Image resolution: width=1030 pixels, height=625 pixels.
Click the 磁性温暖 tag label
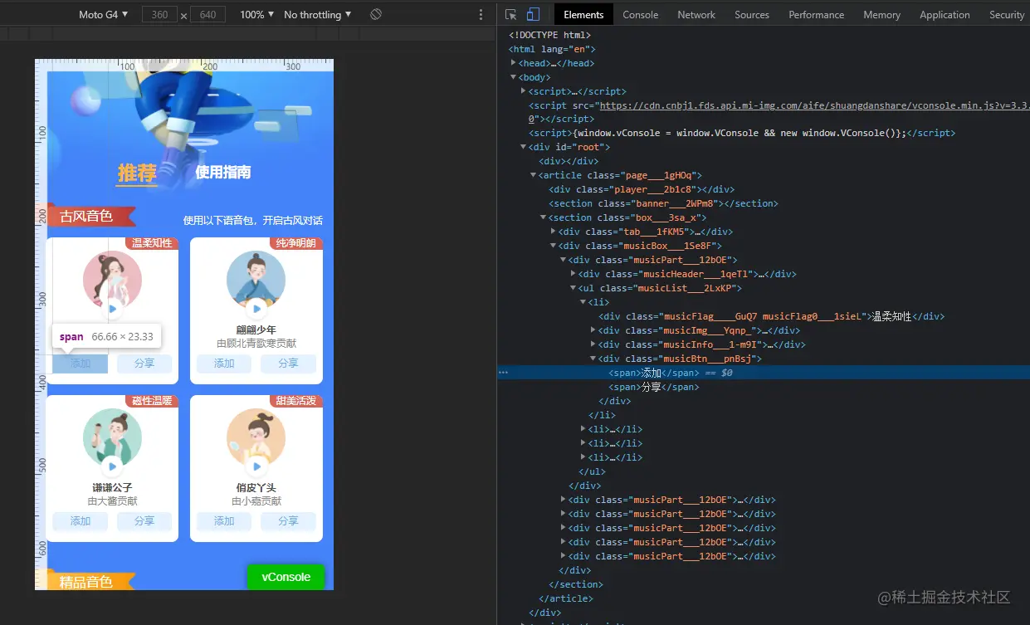pos(151,401)
